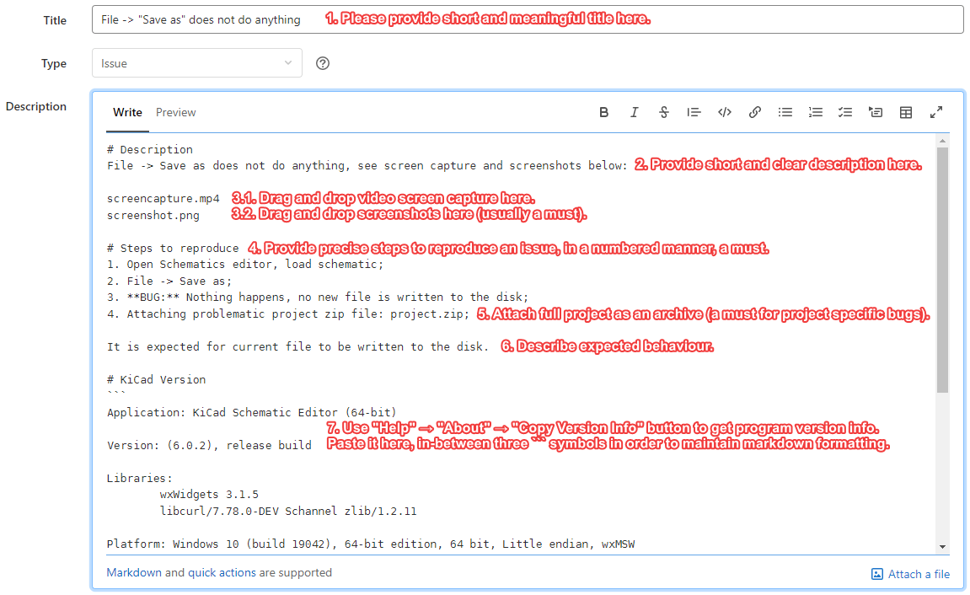
Task: Insert code formatting
Action: point(725,112)
